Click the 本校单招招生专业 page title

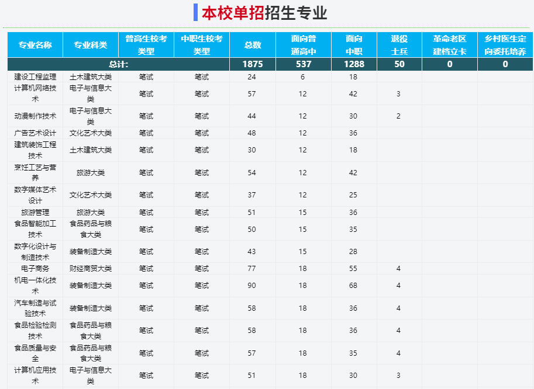tap(264, 13)
